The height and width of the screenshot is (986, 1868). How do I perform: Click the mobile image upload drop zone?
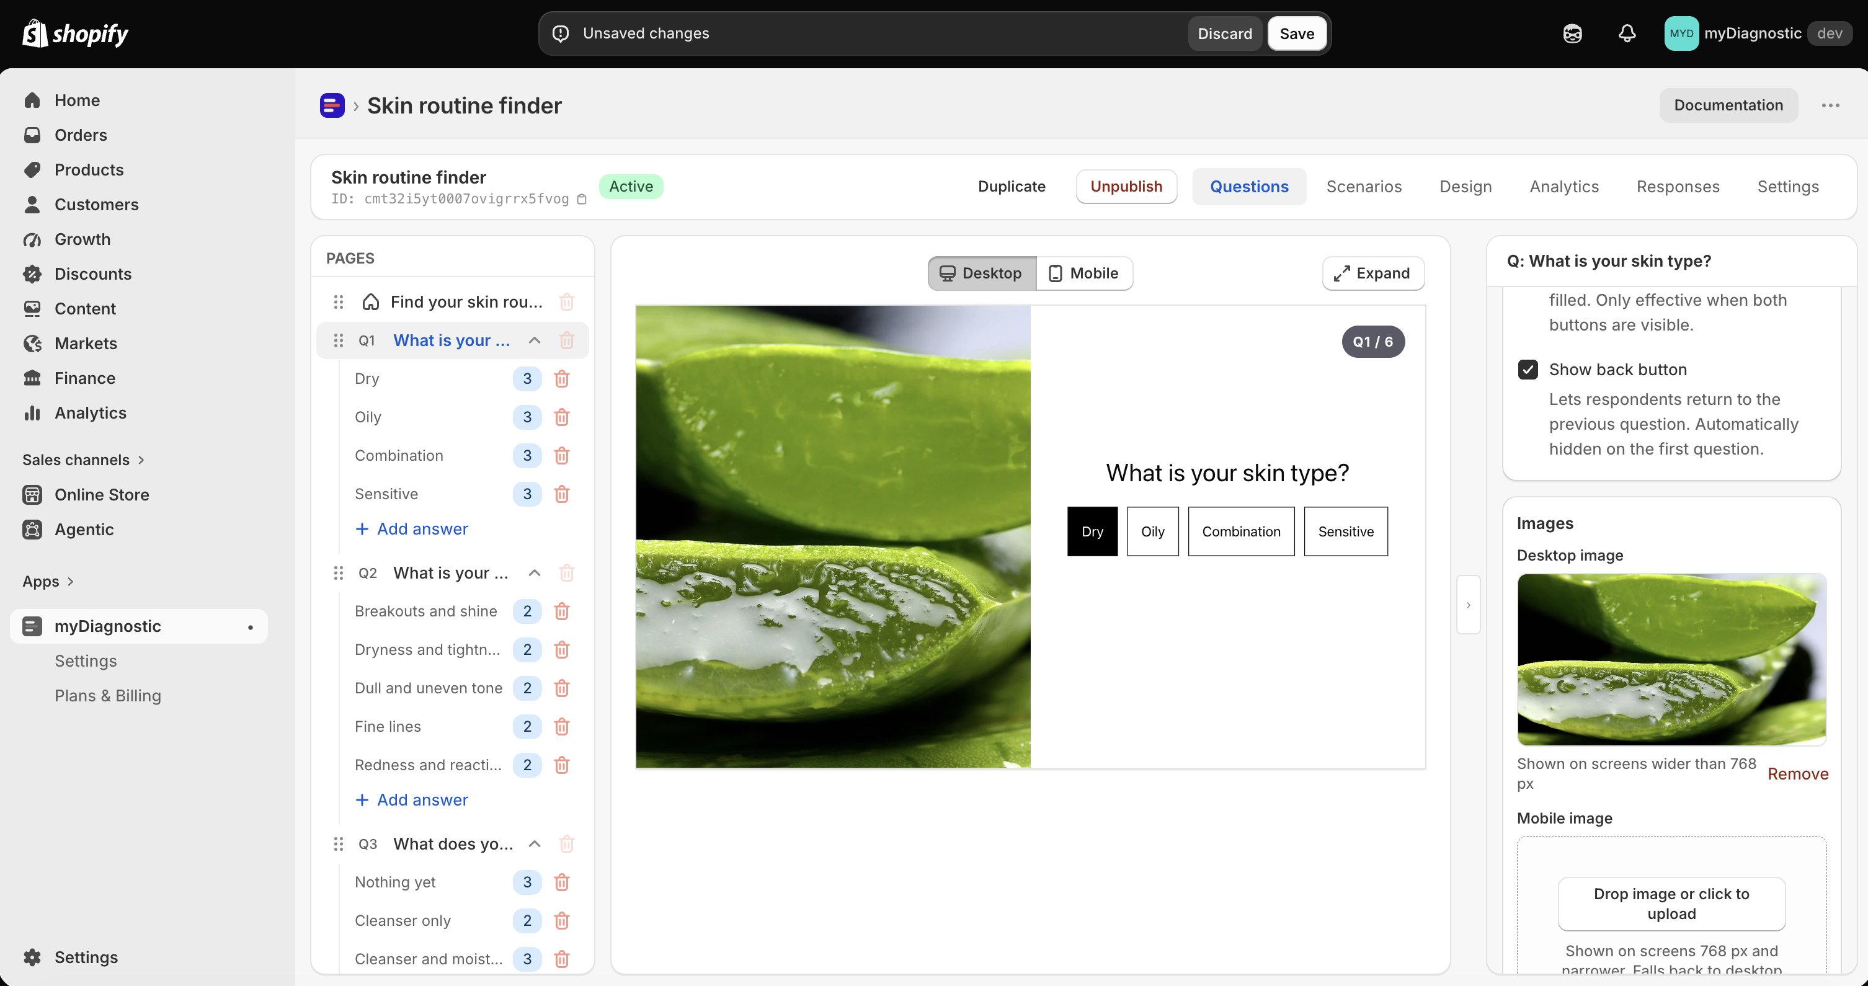point(1671,904)
